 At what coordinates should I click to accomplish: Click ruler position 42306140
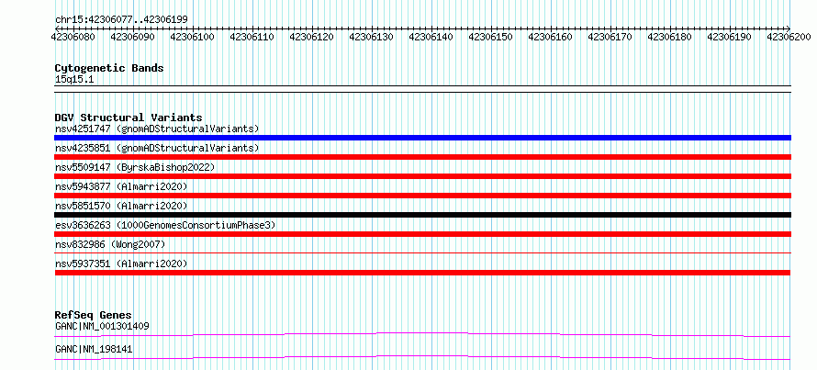coord(431,37)
